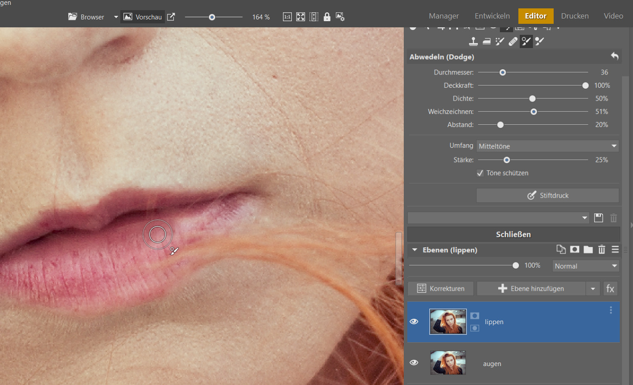Open Ebenen panel hamburger menu

615,250
